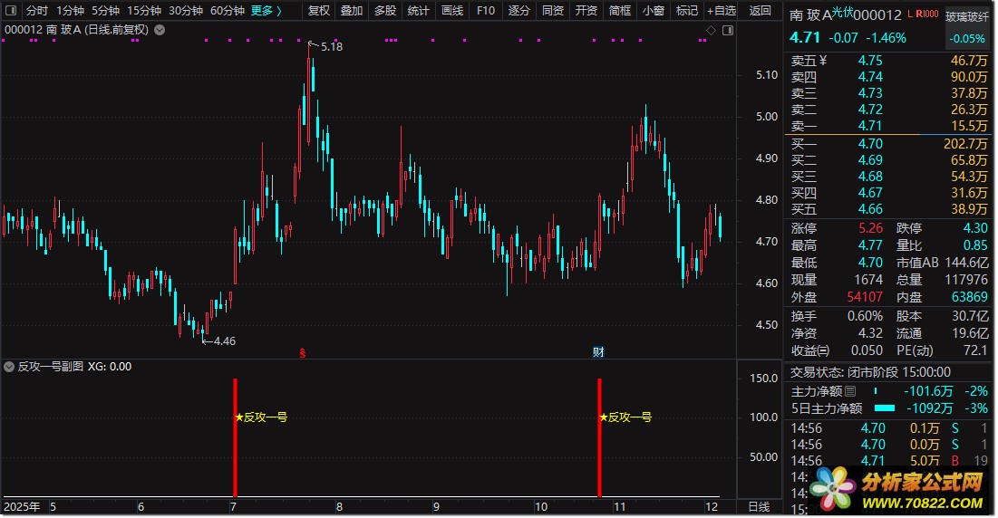The width and height of the screenshot is (998, 518).
Task: Expand the dropdown arrow next to 日线.前复权
Action: click(x=160, y=30)
